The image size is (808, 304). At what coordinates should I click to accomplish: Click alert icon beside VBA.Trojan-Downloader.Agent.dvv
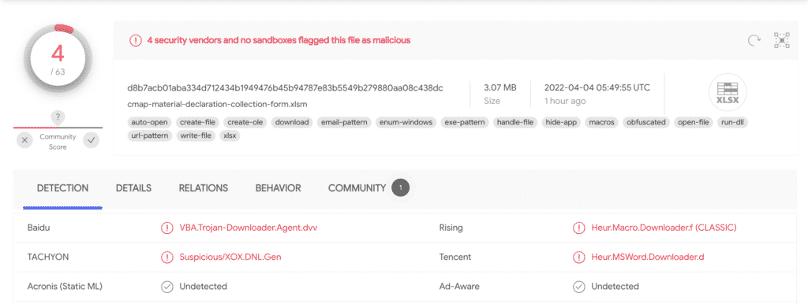(167, 228)
